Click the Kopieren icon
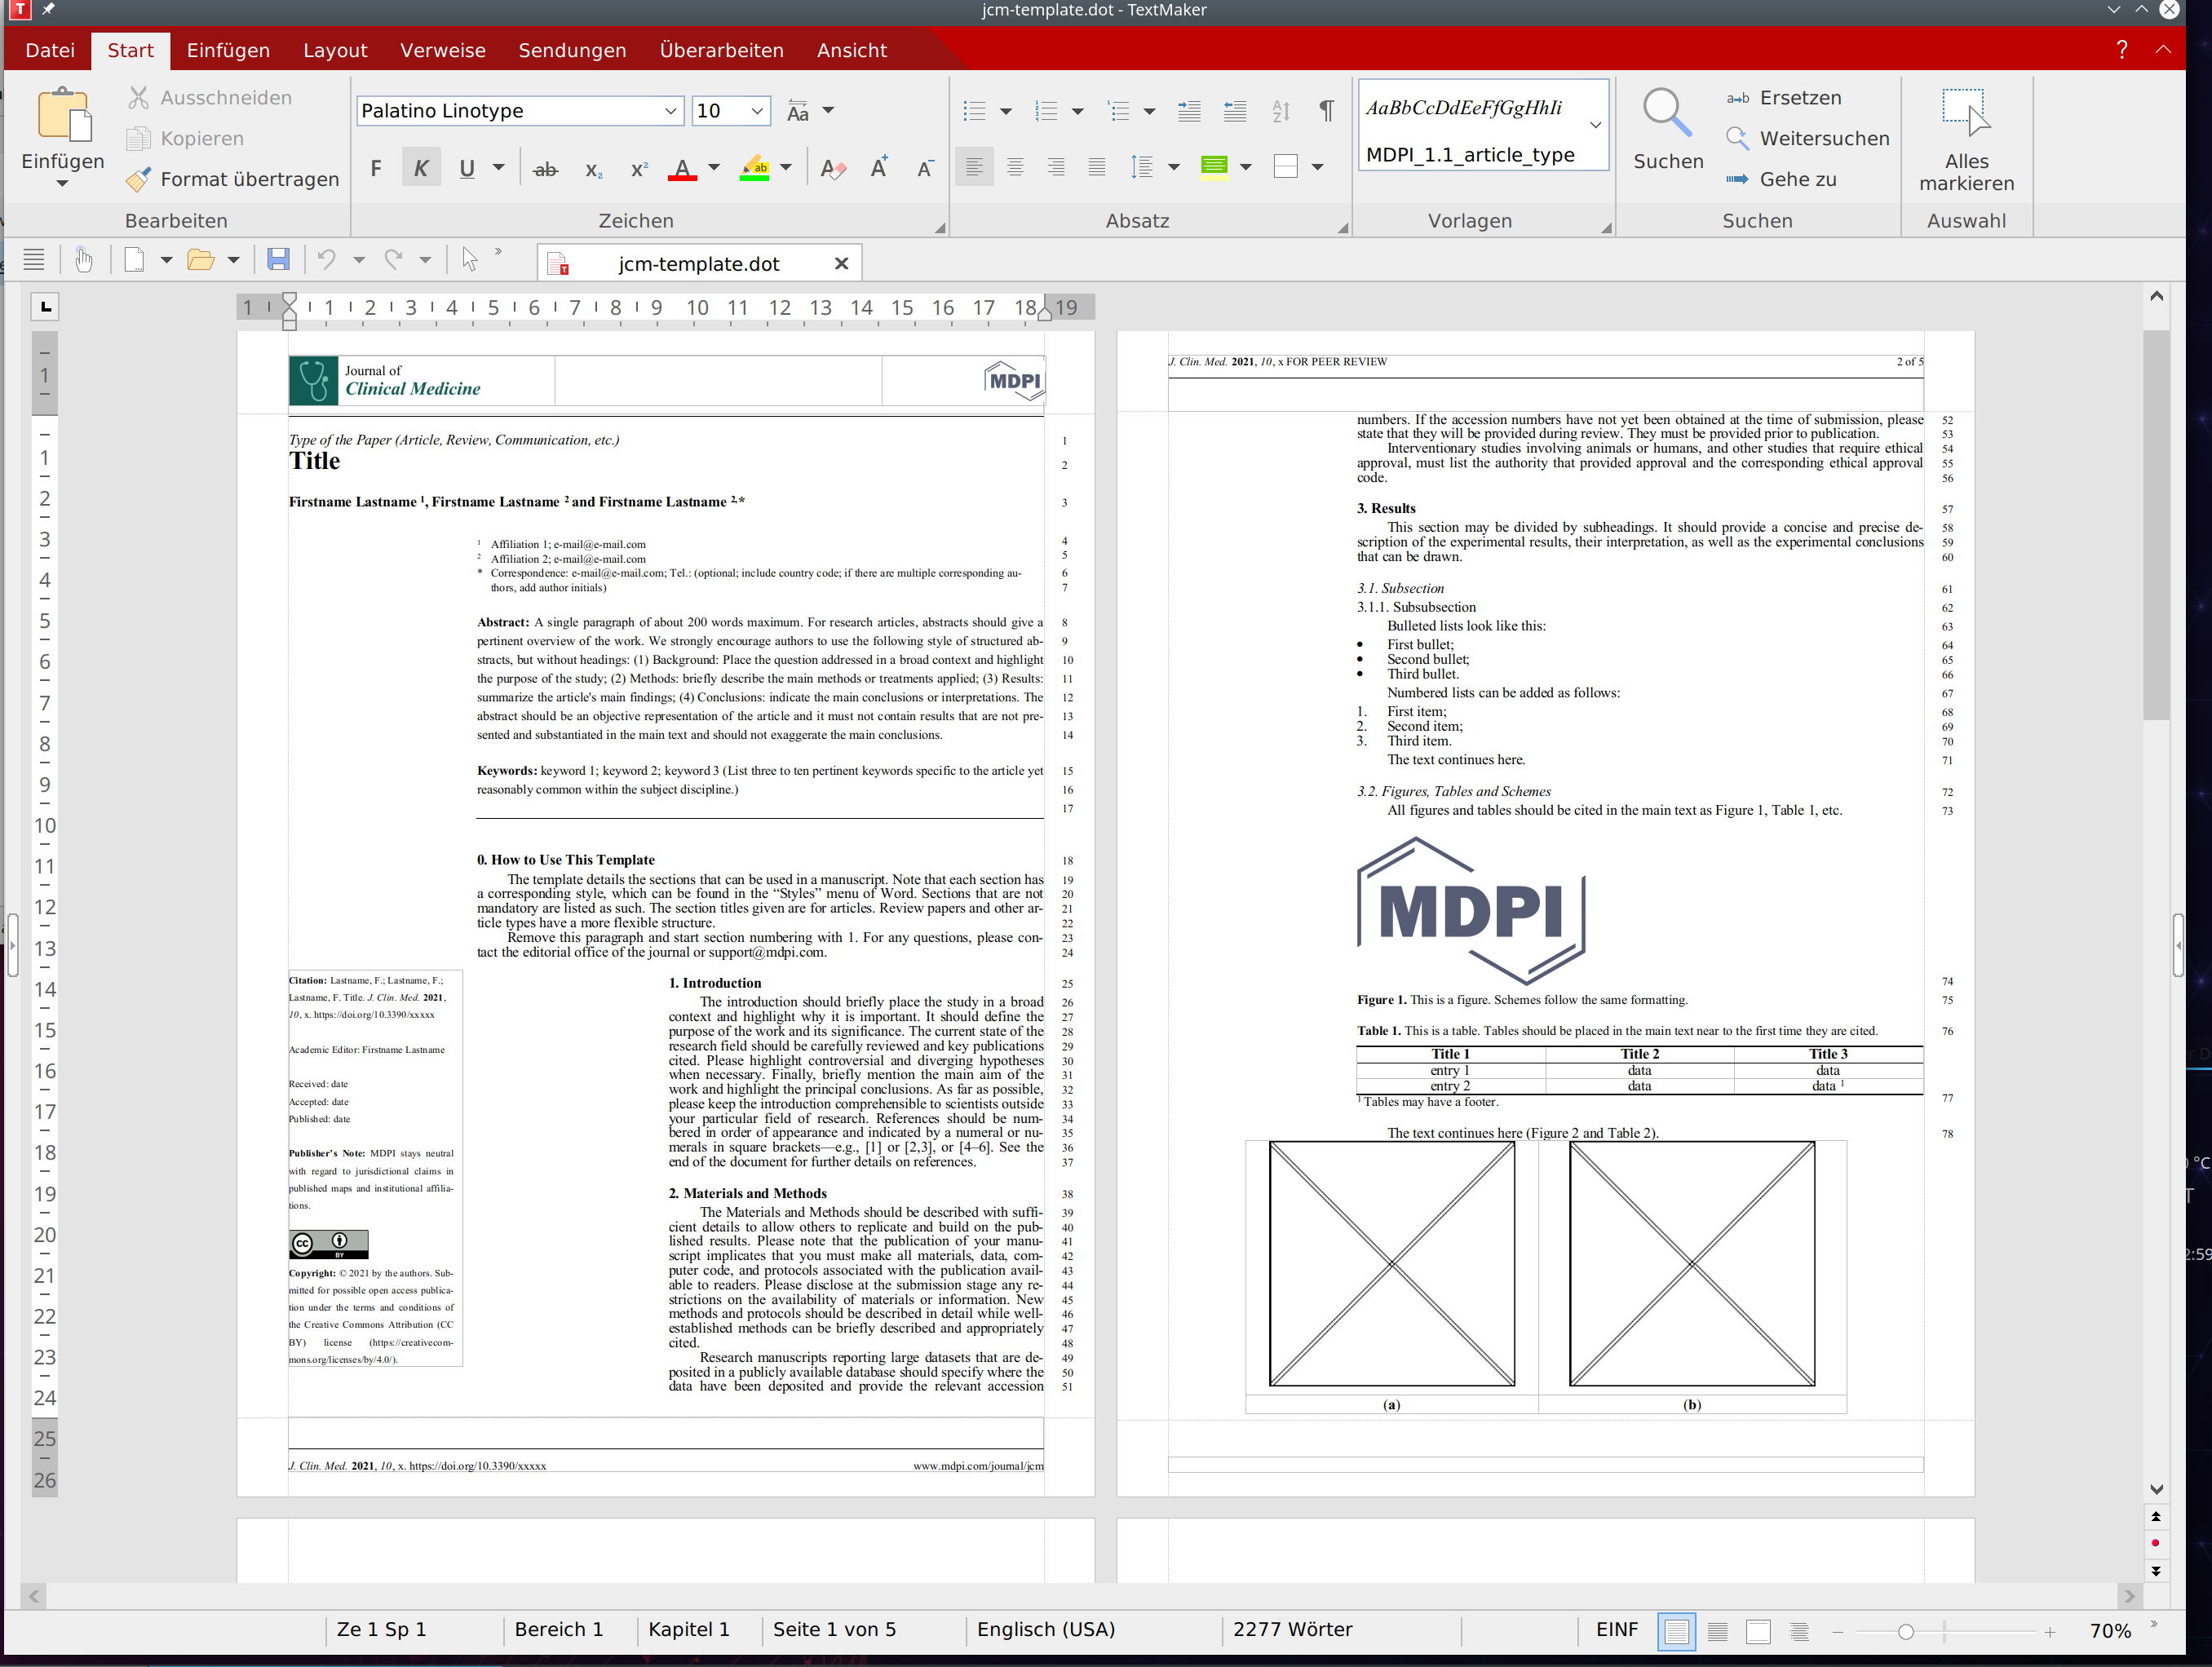This screenshot has height=1667, width=2212. pos(139,138)
